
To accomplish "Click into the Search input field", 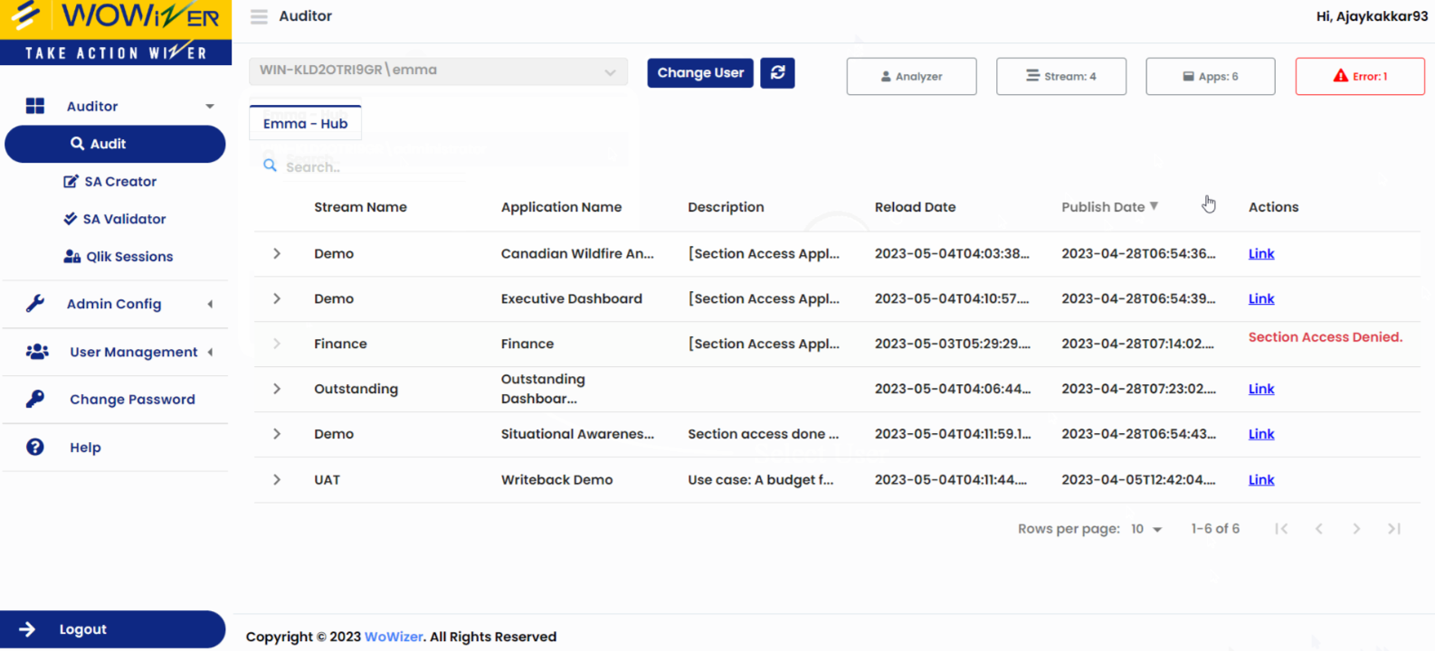I will [375, 167].
